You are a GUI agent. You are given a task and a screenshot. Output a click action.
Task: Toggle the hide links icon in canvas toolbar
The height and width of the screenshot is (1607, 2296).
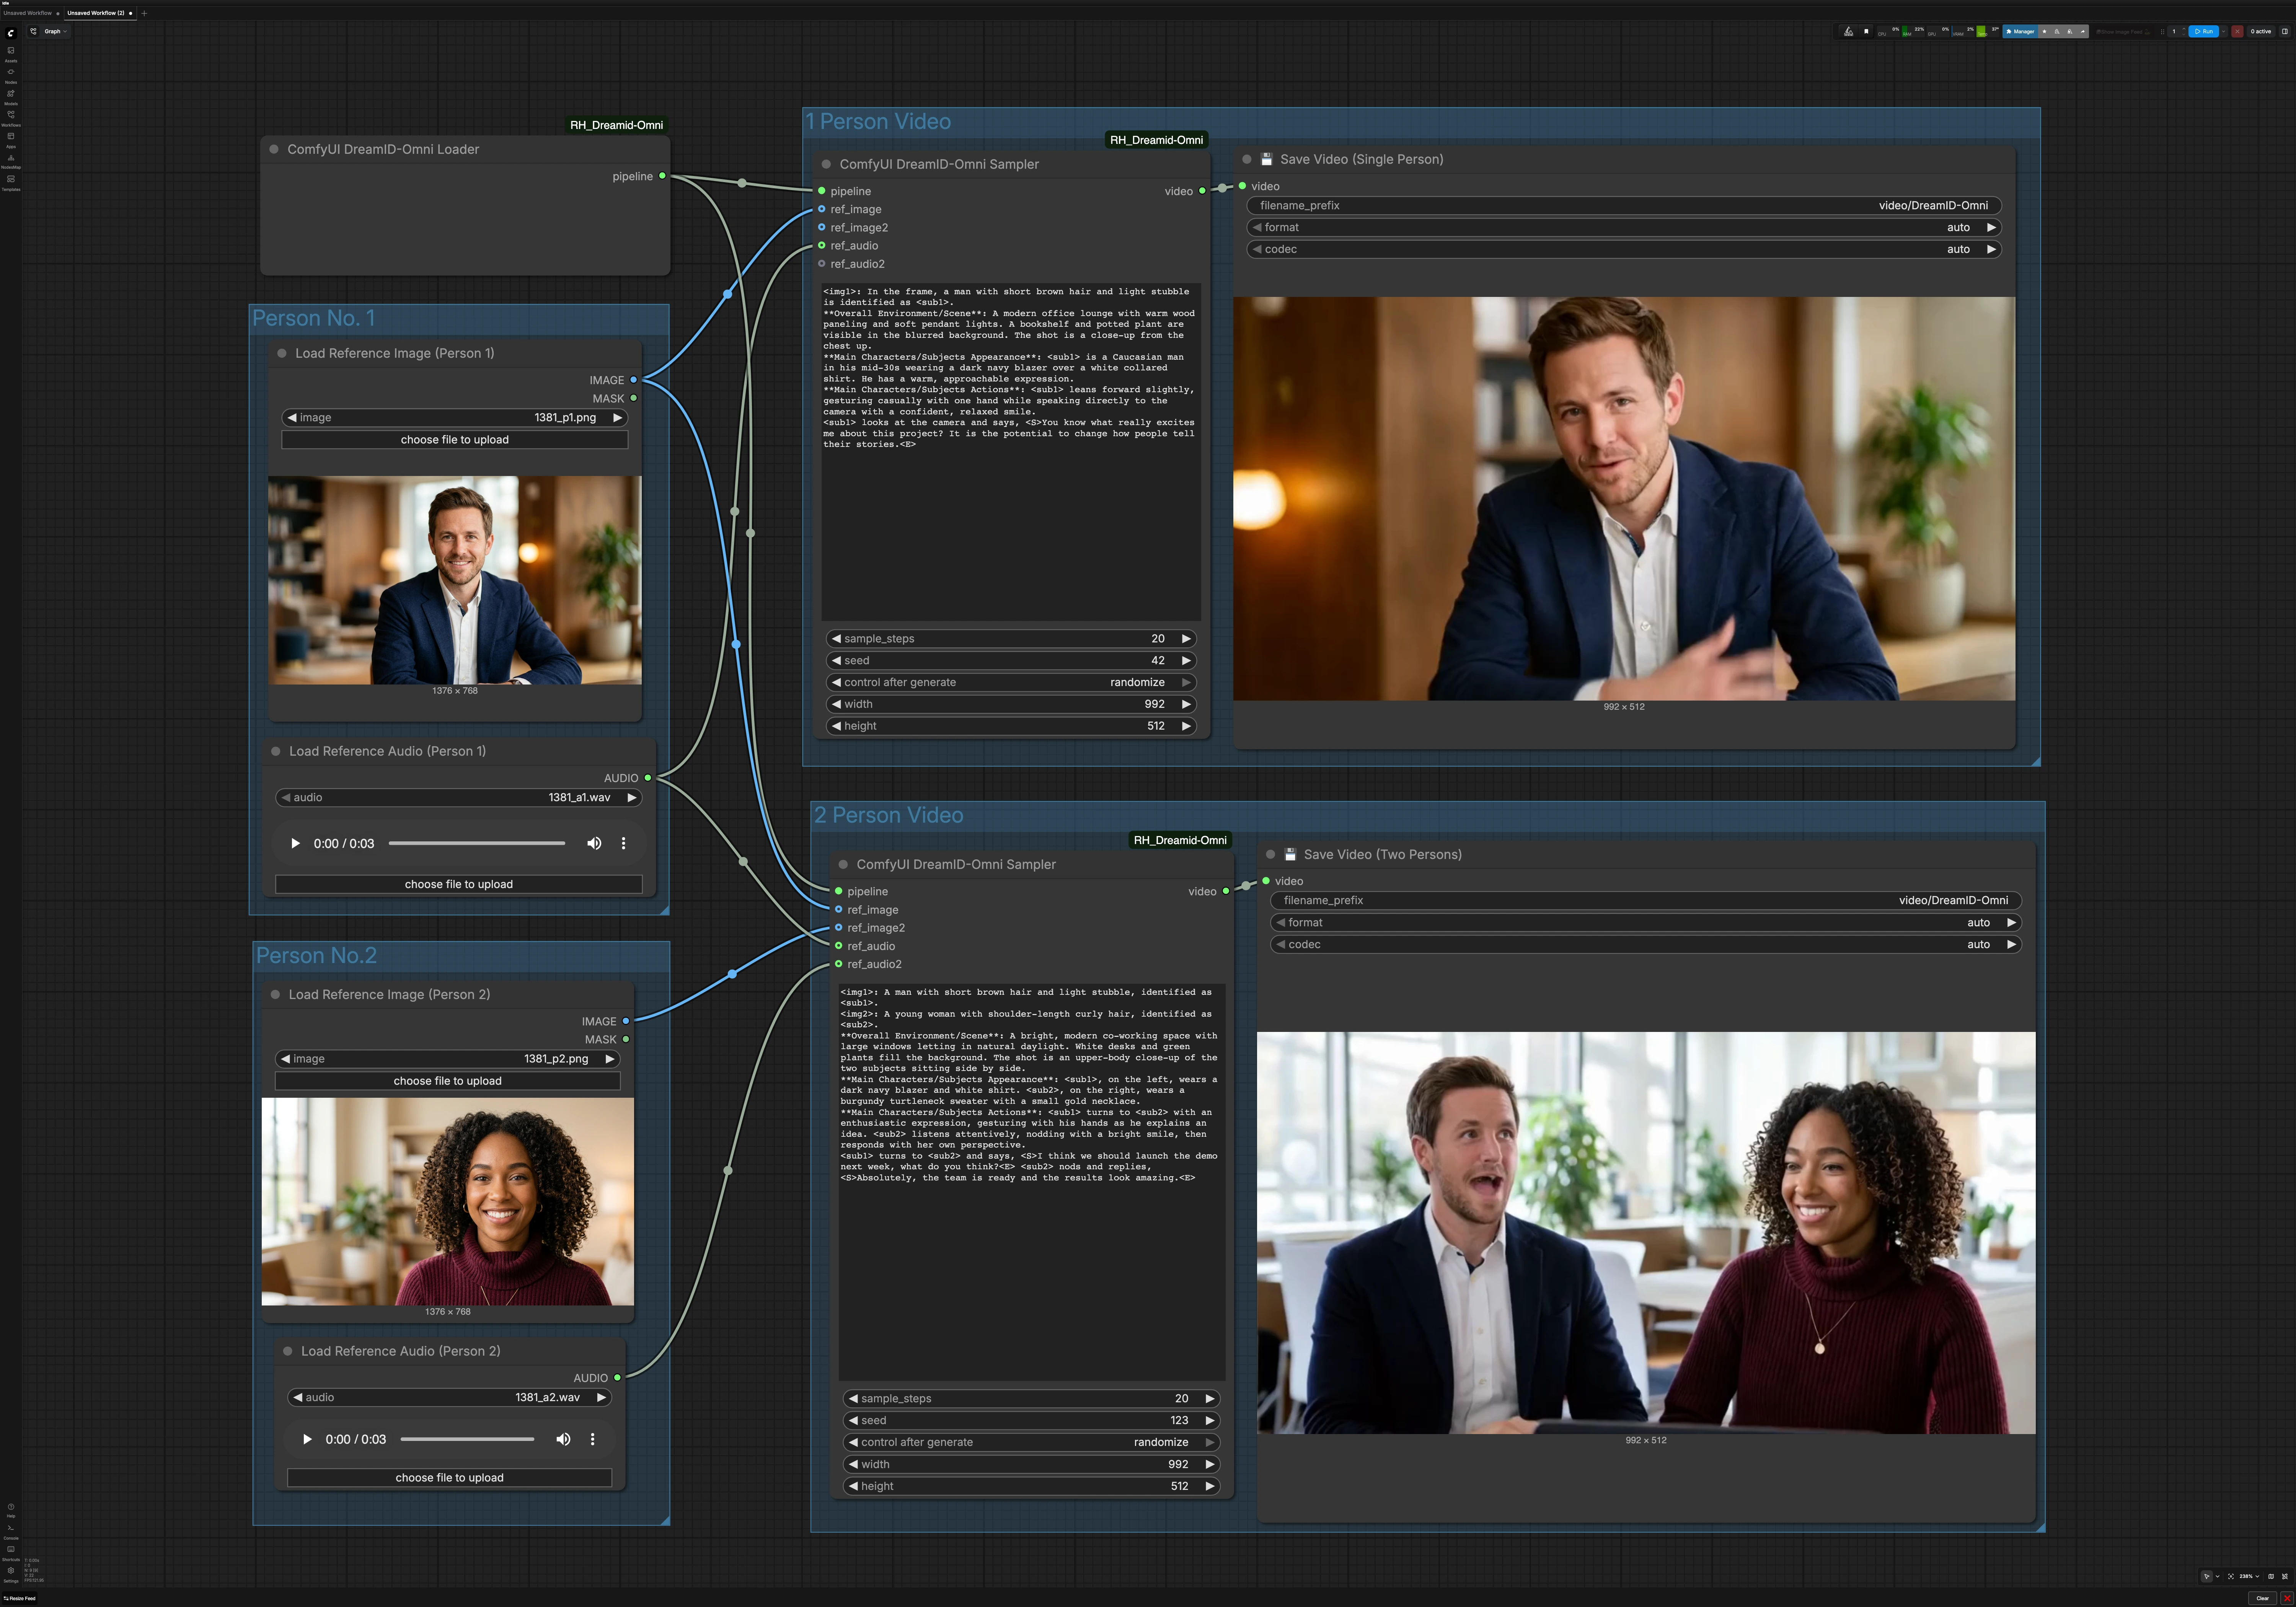[2285, 1576]
